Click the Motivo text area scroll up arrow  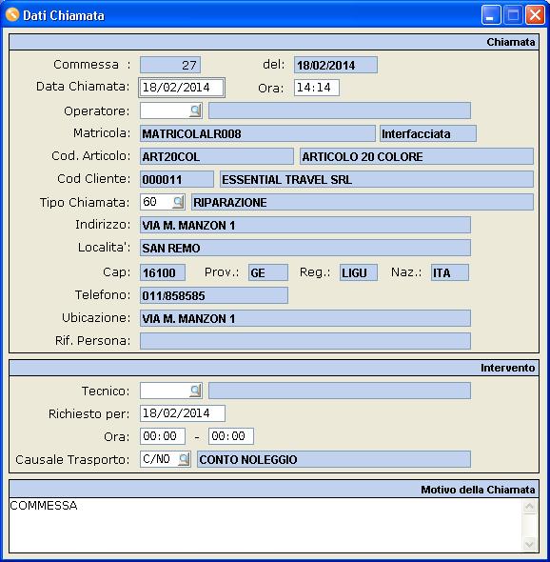coord(529,506)
